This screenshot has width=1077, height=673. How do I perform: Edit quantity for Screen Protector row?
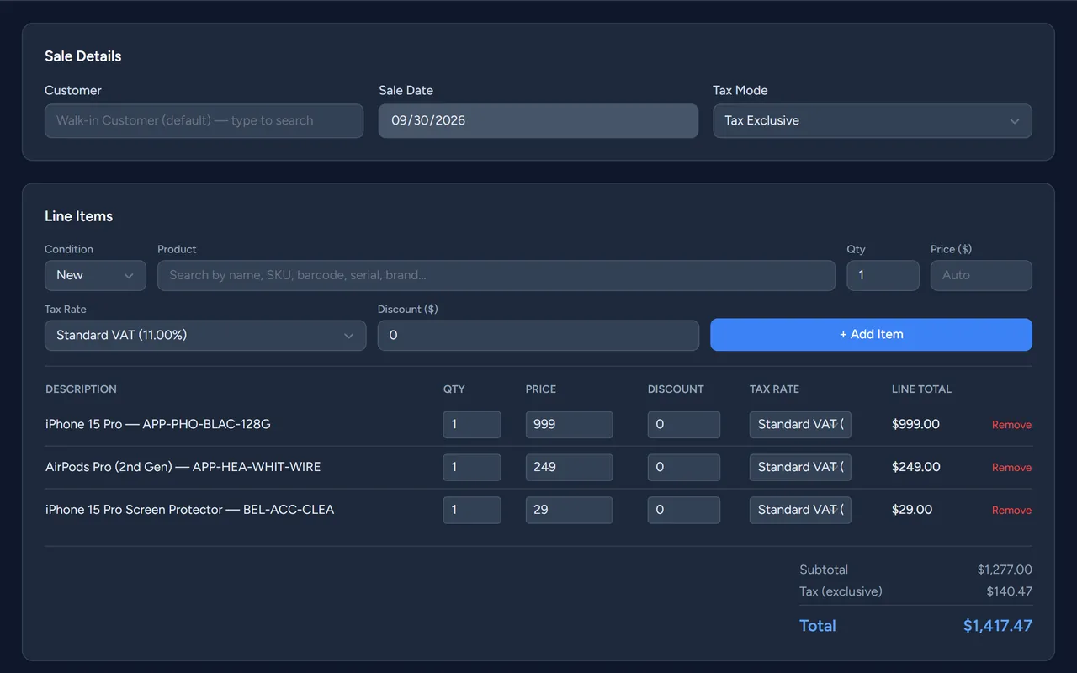click(472, 510)
